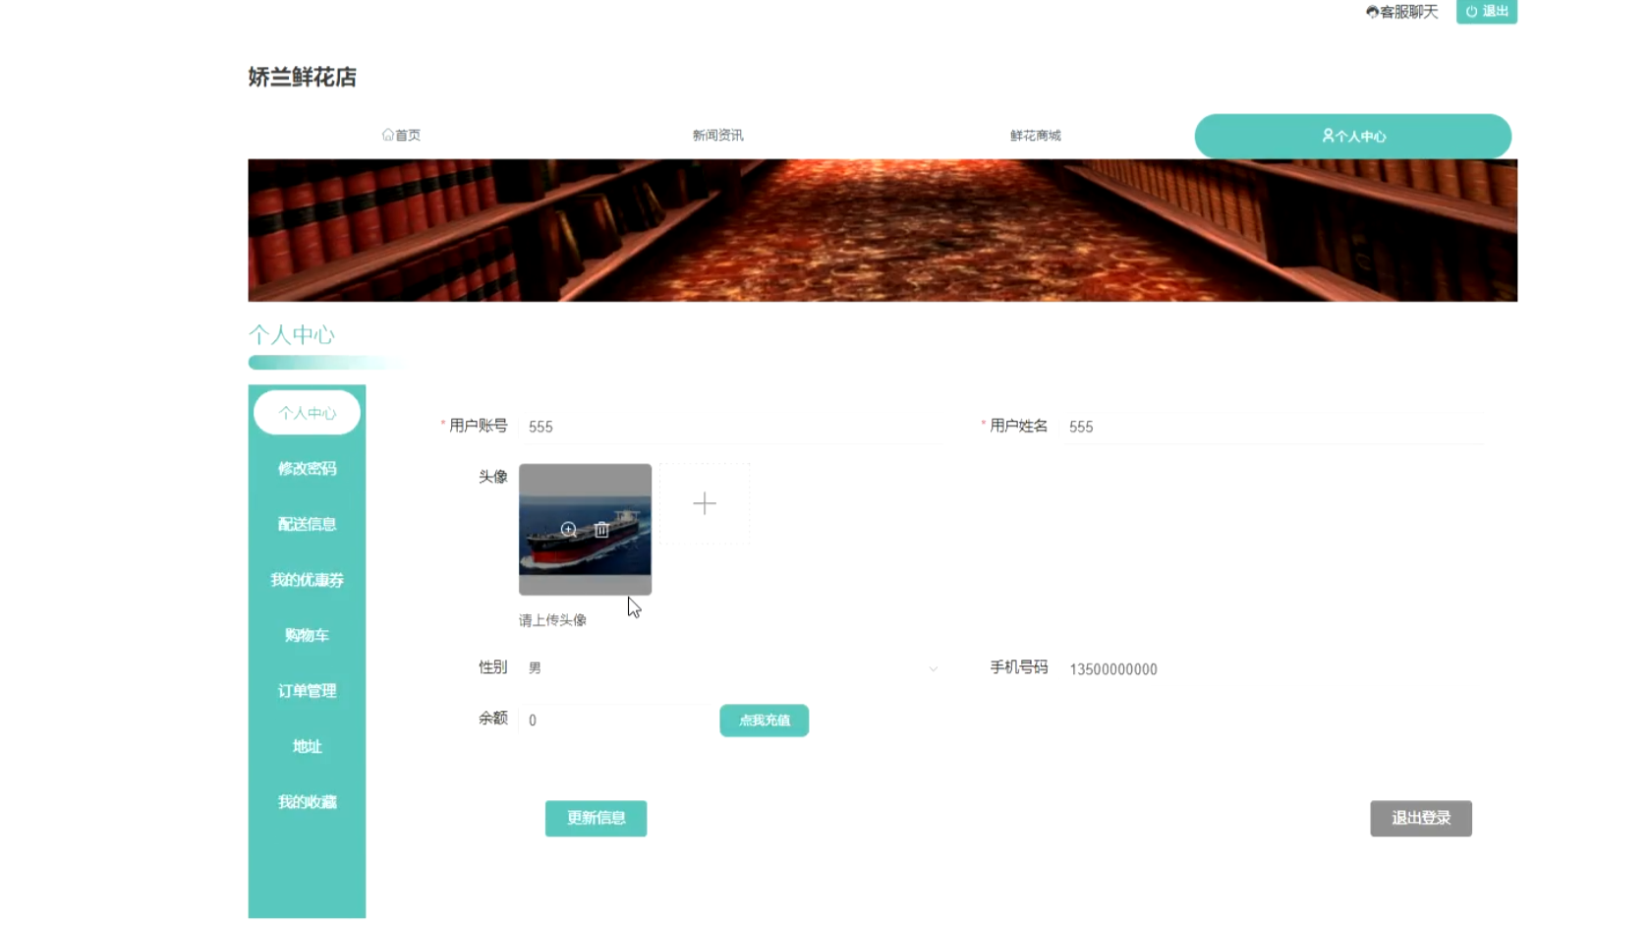Go to 首页 home tab
Viewport: 1650px width, 925px height.
[x=401, y=136]
